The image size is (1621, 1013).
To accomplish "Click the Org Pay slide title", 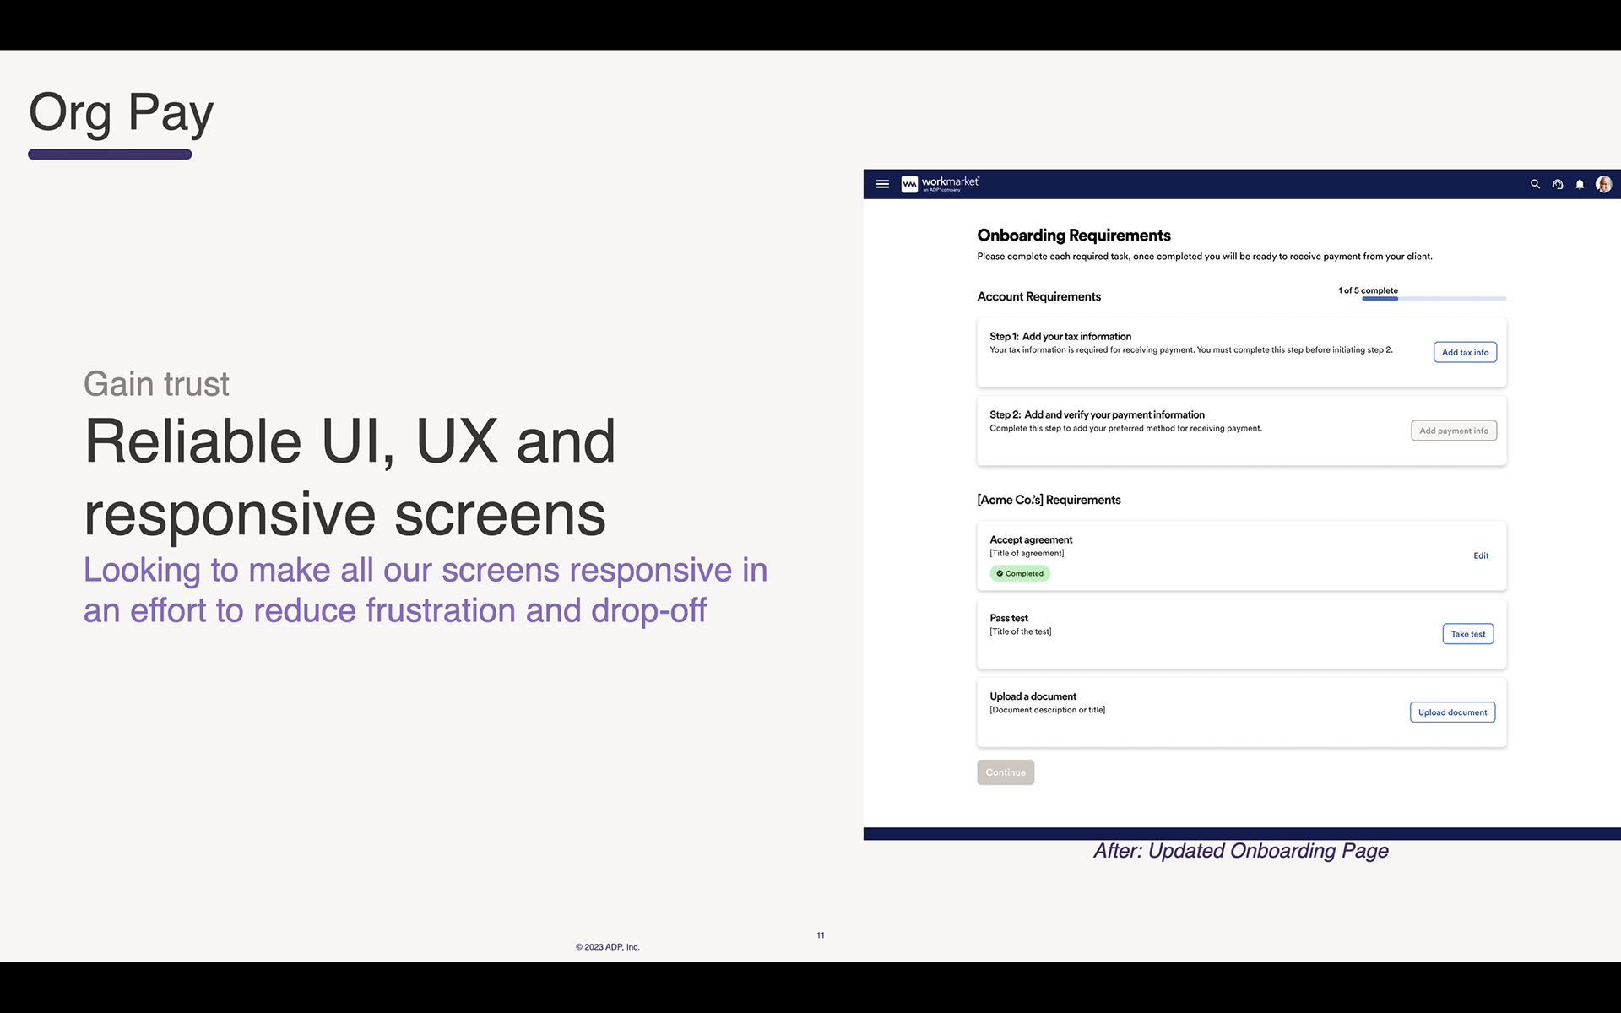I will pyautogui.click(x=122, y=112).
